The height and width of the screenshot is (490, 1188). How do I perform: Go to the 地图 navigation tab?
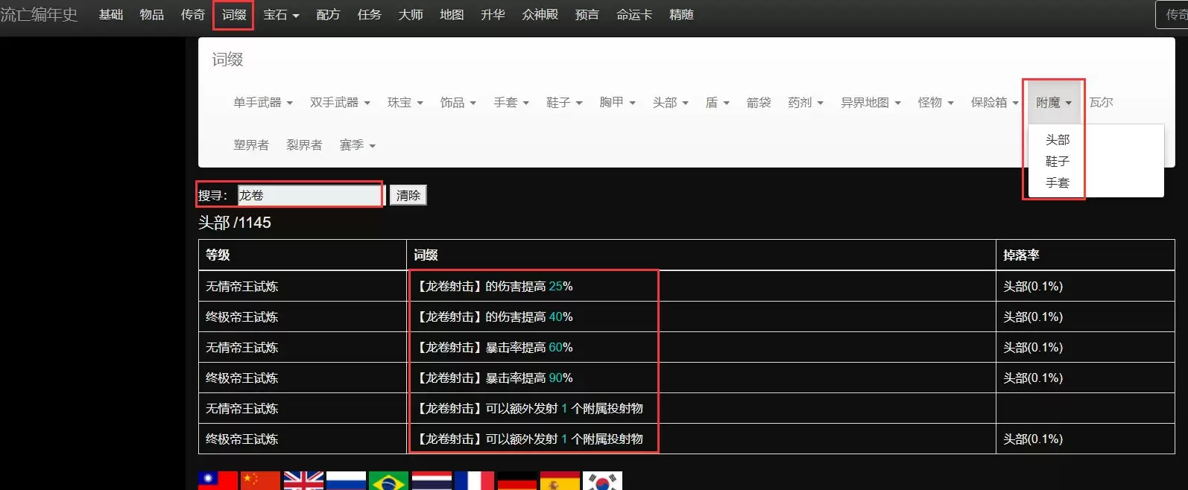coord(451,15)
